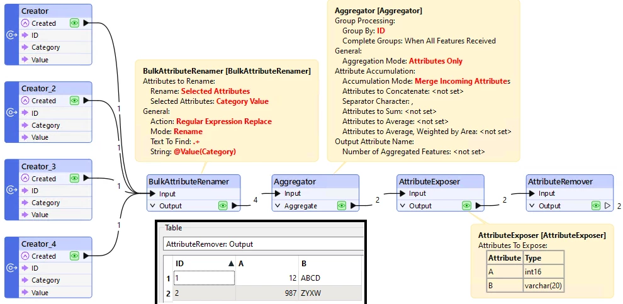This screenshot has height=304, width=623.
Task: Click AttributeRemover unconnected Output port arrow
Action: coord(607,206)
